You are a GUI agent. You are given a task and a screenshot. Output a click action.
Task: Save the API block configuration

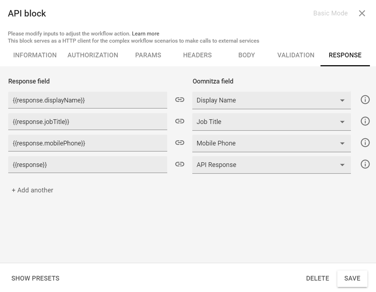pyautogui.click(x=352, y=278)
